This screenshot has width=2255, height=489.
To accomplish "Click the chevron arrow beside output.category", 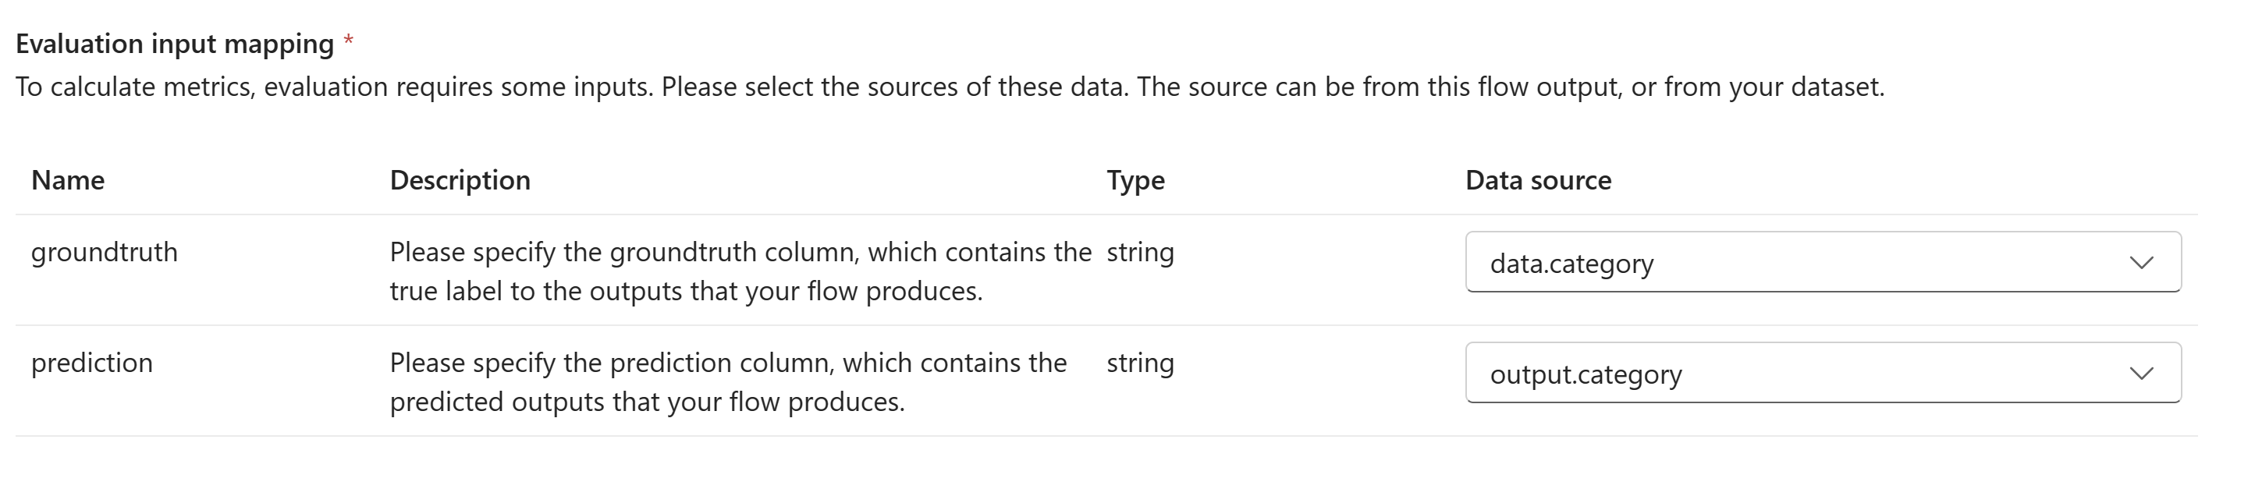I will [x=2141, y=374].
